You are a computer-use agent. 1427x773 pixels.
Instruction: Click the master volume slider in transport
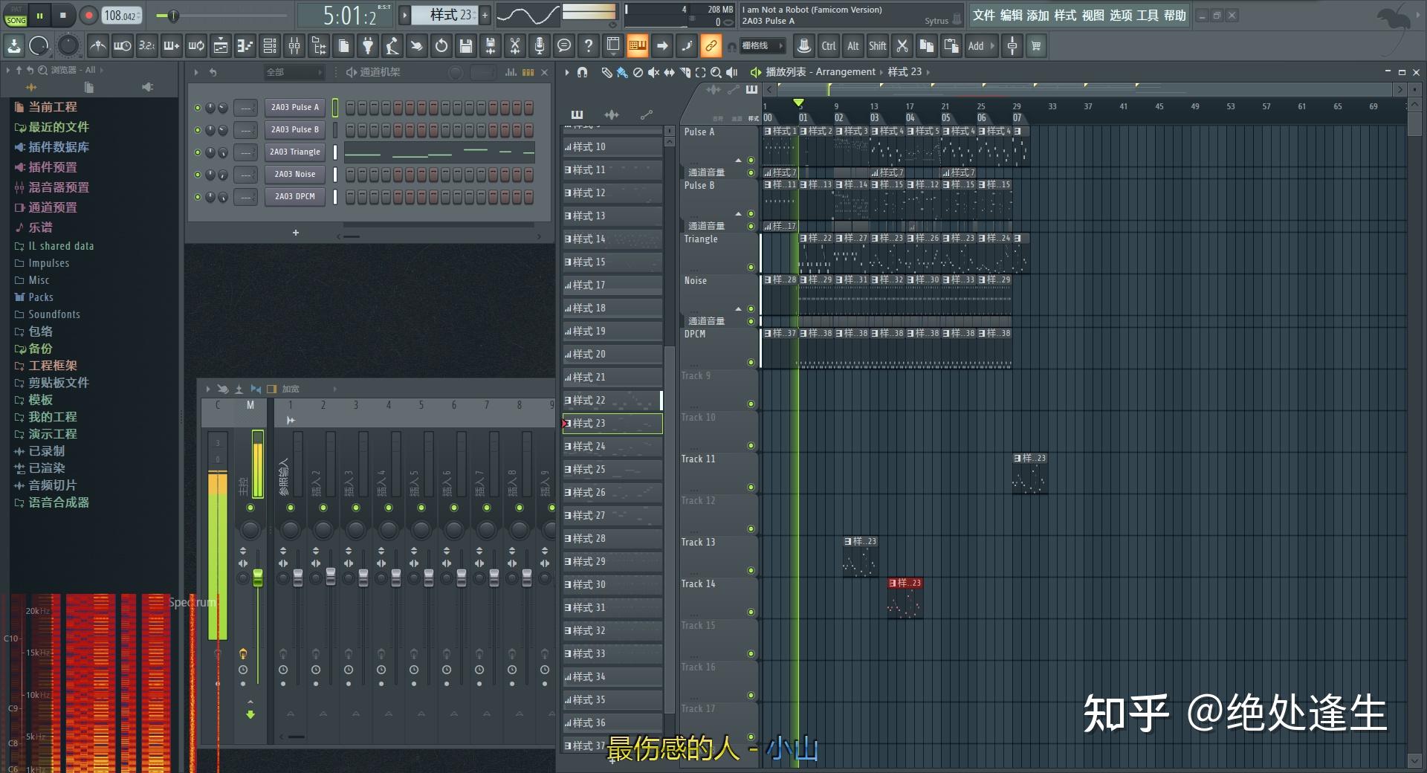tap(172, 14)
